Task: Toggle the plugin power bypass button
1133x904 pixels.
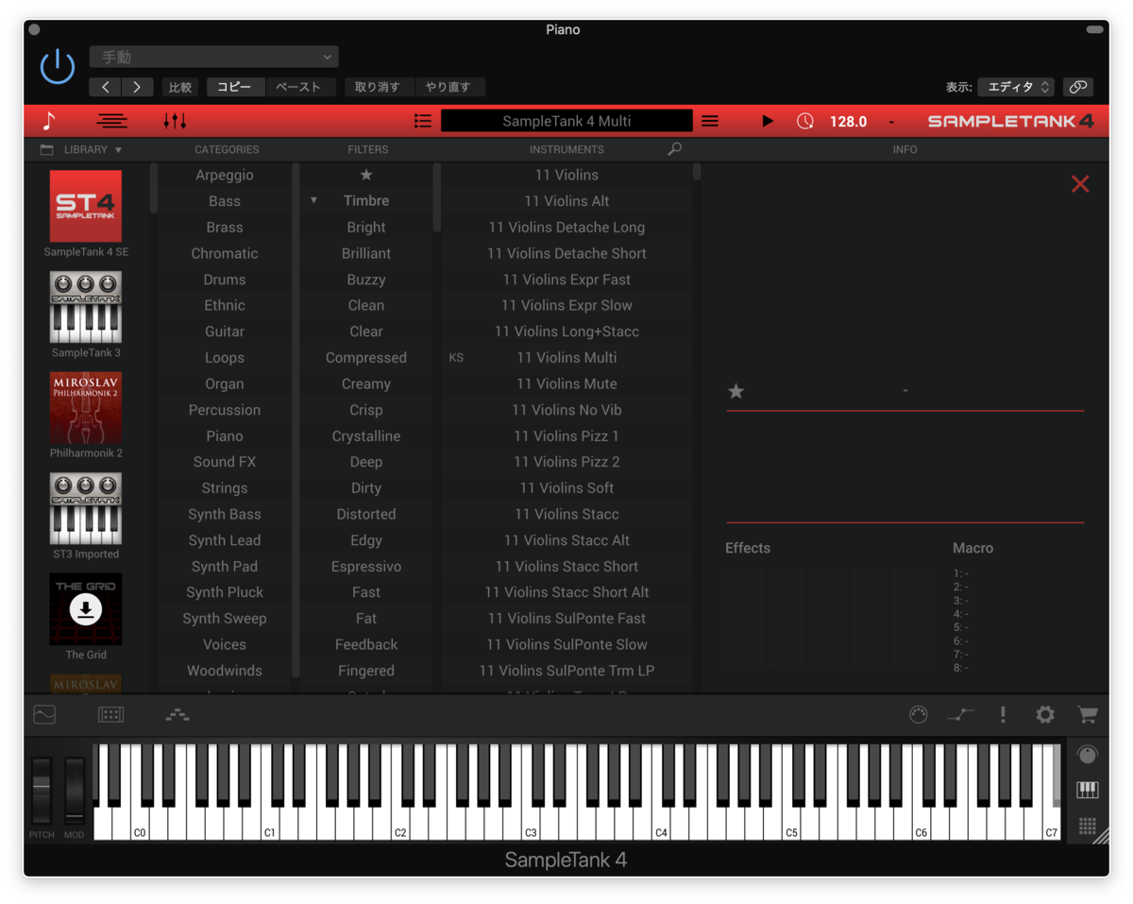Action: 57,67
